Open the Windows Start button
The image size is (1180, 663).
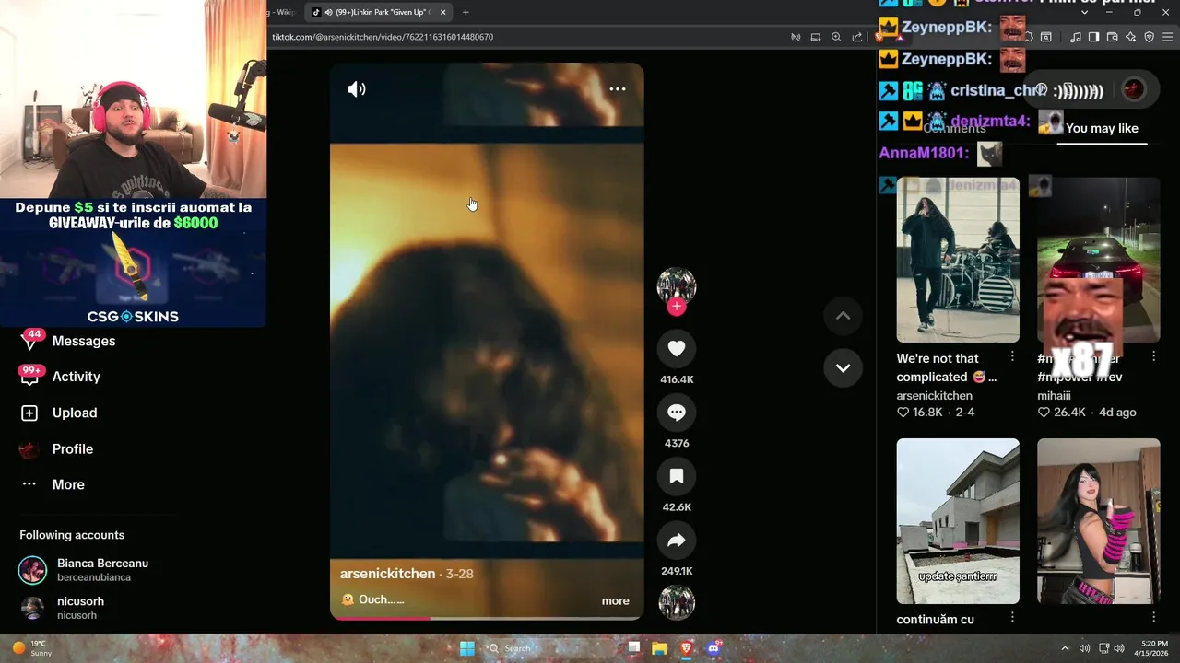(x=467, y=648)
